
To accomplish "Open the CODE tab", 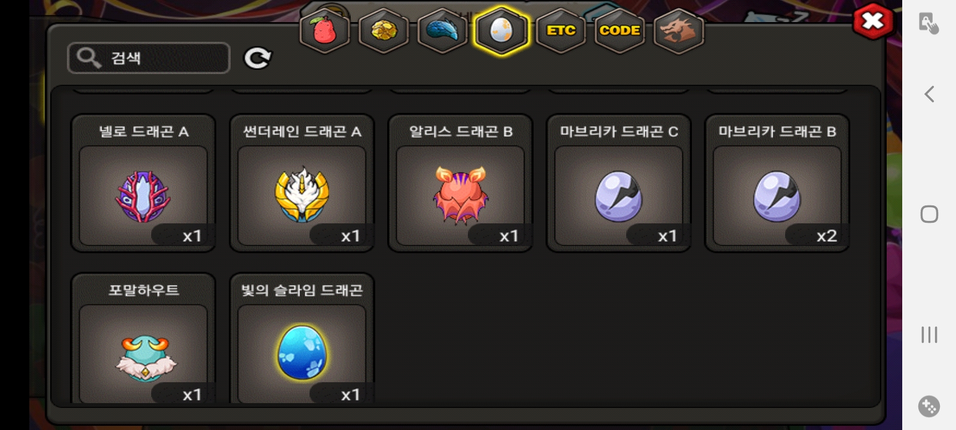I will (x=620, y=30).
